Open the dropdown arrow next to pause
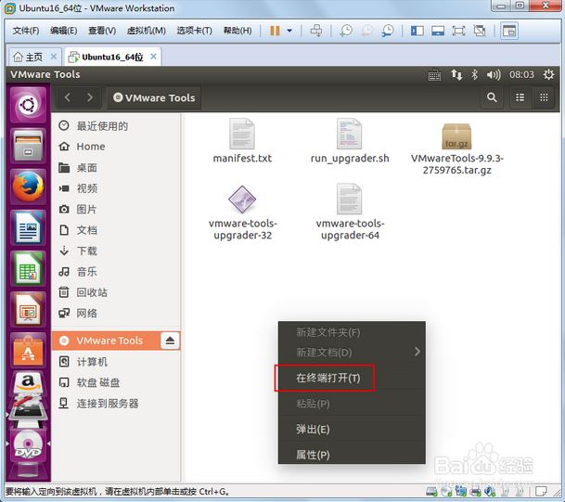Image resolution: width=565 pixels, height=502 pixels. tap(289, 31)
